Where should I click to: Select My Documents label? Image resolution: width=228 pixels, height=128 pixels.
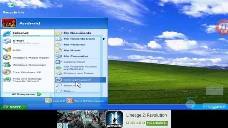(x=78, y=33)
